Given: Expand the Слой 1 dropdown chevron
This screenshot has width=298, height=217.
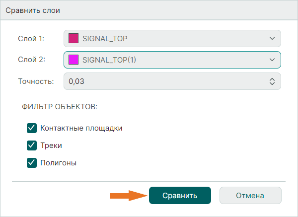Looking at the screenshot, I should 271,38.
